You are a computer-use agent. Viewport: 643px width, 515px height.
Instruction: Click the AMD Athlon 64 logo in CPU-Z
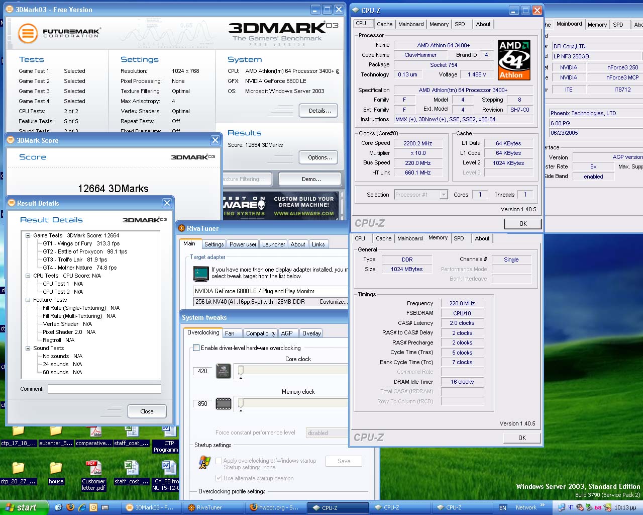pyautogui.click(x=514, y=60)
